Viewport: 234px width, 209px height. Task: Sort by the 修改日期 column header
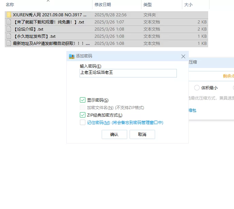(x=103, y=5)
